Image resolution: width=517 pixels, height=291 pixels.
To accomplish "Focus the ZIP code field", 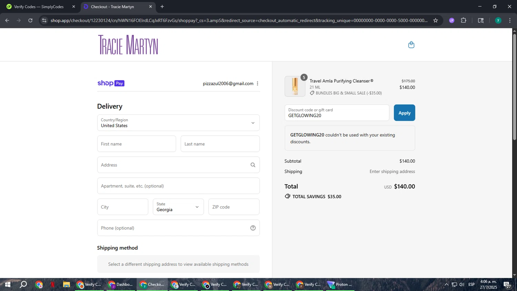I will [x=234, y=207].
